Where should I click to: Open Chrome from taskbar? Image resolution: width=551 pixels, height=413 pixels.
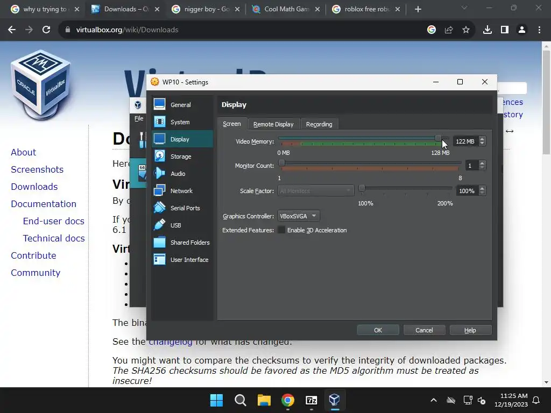coord(288,400)
